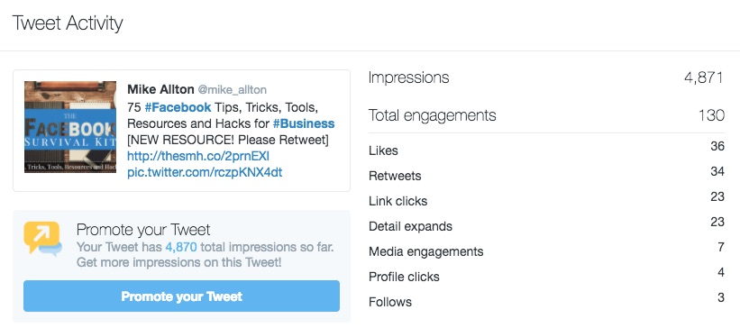Image resolution: width=740 pixels, height=328 pixels.
Task: Click the Mike Allton author name
Action: tap(160, 89)
